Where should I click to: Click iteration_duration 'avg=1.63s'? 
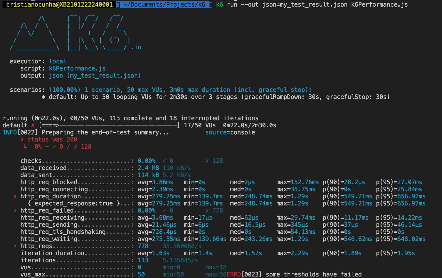click(154, 253)
